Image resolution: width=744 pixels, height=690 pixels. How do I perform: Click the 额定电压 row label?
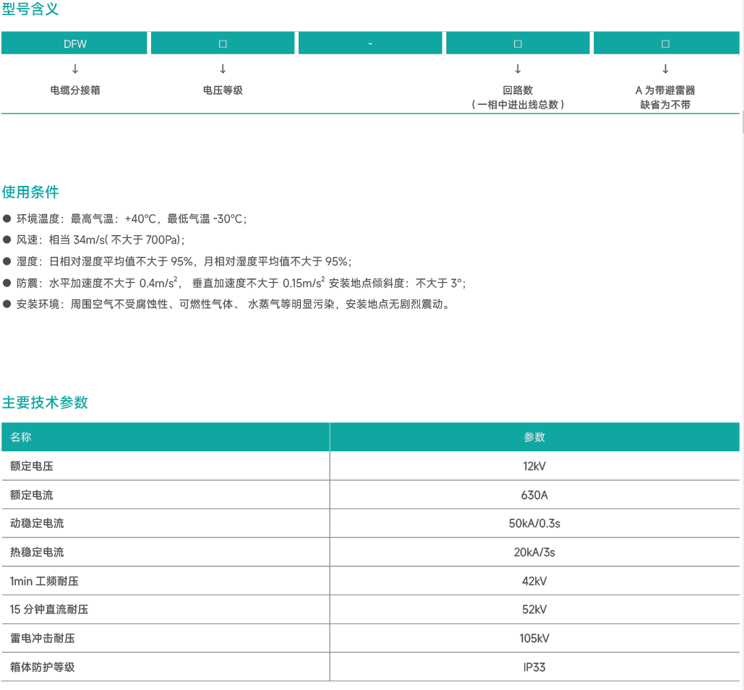[32, 467]
